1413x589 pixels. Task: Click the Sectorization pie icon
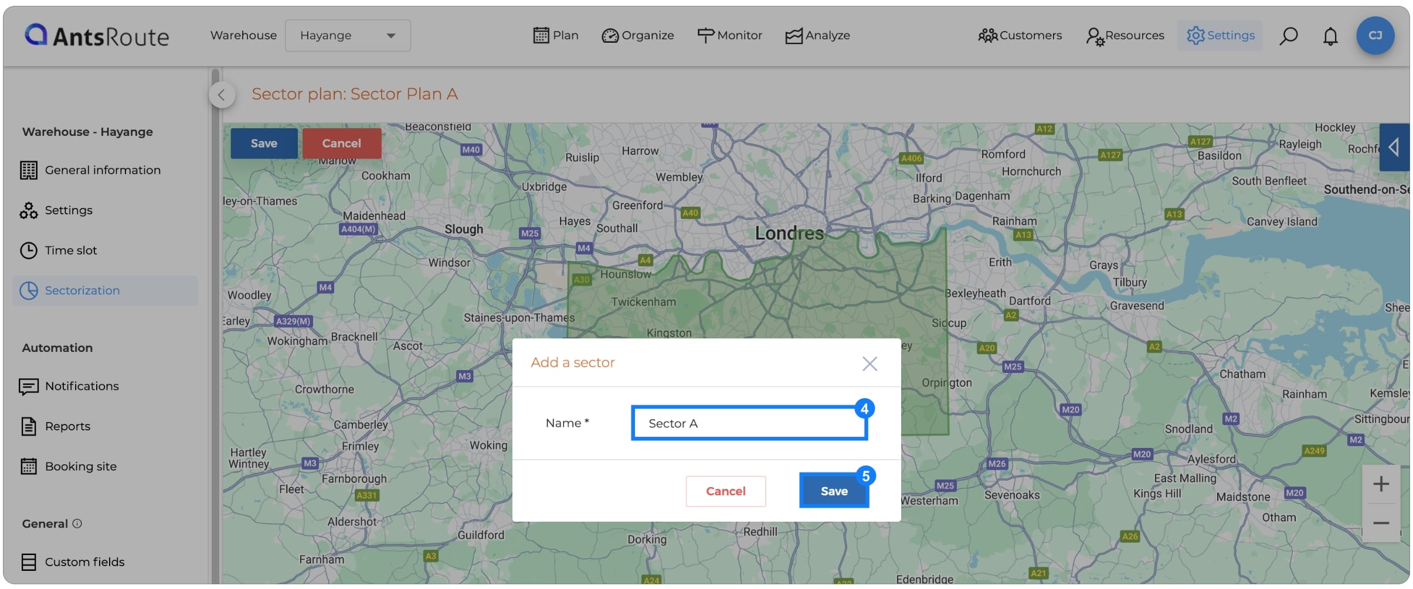coord(29,290)
